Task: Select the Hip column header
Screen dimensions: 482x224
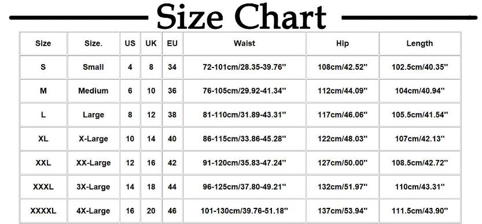Action: pos(343,43)
